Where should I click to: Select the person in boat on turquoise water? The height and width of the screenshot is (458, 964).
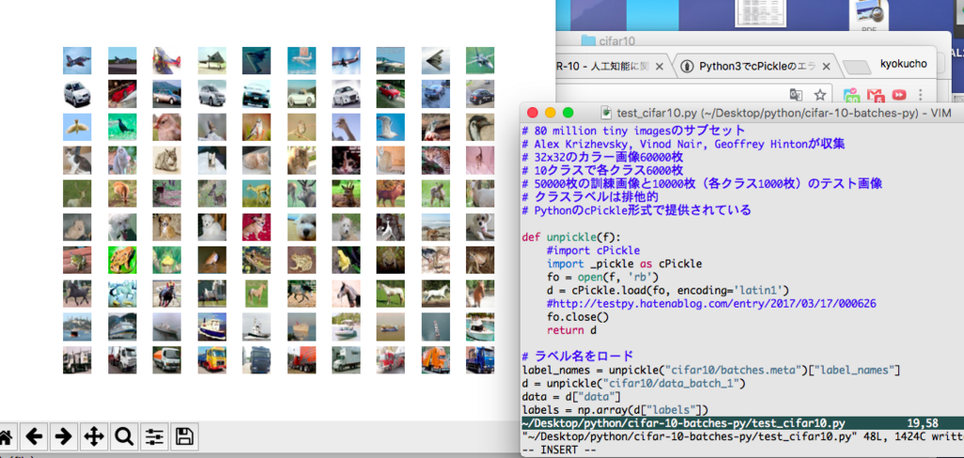coord(480,326)
